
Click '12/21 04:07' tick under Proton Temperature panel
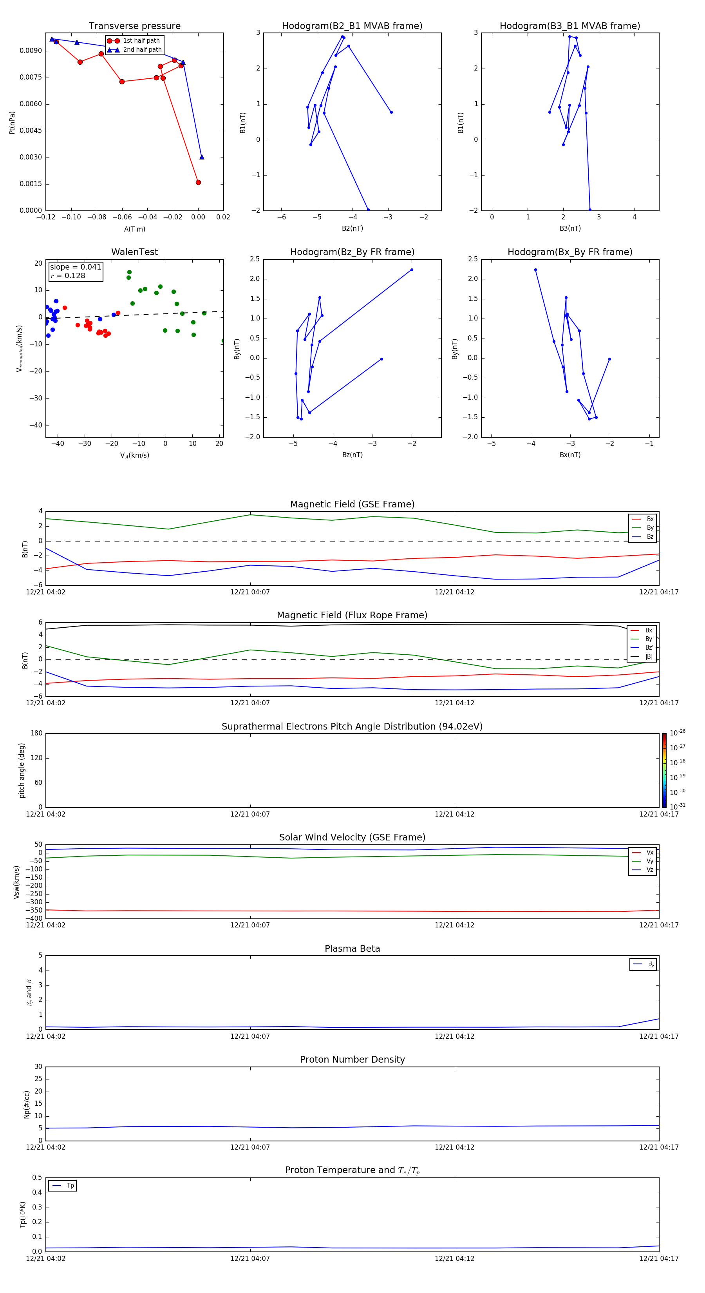(250, 1259)
